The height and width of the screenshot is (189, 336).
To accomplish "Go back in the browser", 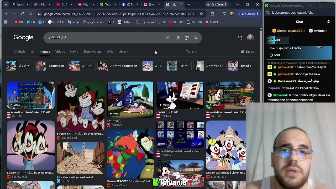I will tap(7, 14).
